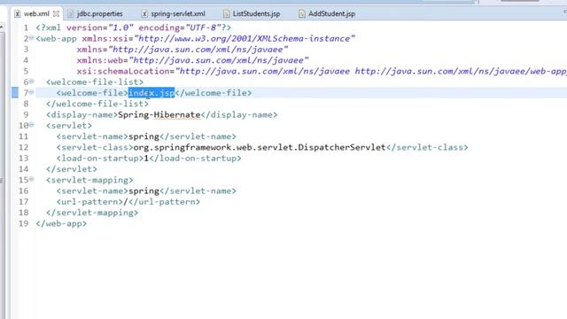Collapse the welcome-file fold on line 7
Screen dimensions: 567x319
pyautogui.click(x=32, y=92)
